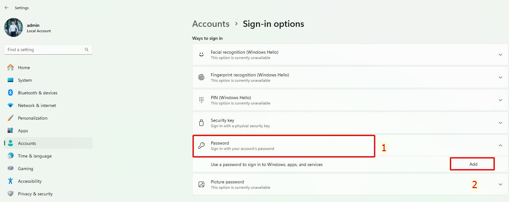Open the Bluetooth & devices settings
This screenshot has width=509, height=202.
(x=38, y=92)
